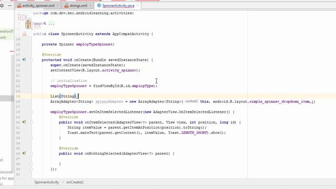Click simple_spinner_dropdown_item in the code
Screen dimensions: 336x189
click(x=280, y=101)
